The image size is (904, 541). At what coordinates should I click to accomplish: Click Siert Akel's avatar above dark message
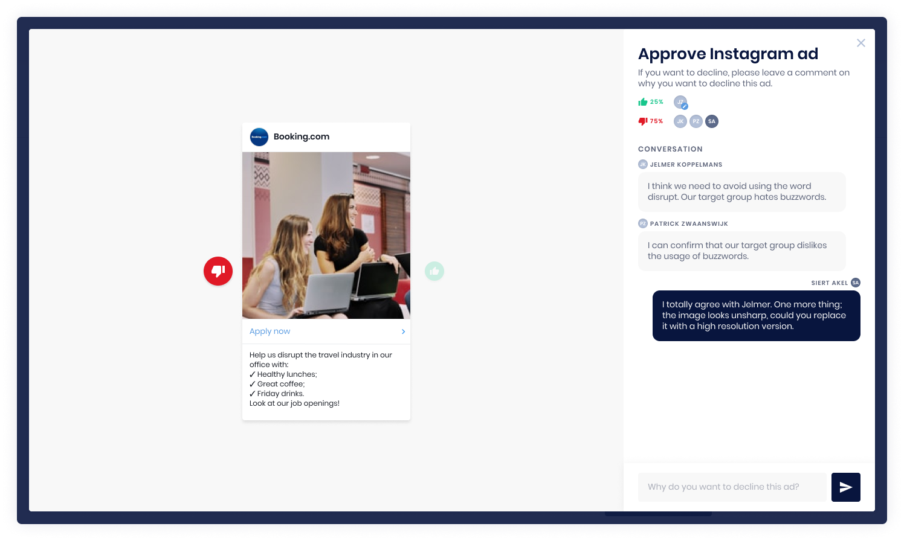[856, 283]
